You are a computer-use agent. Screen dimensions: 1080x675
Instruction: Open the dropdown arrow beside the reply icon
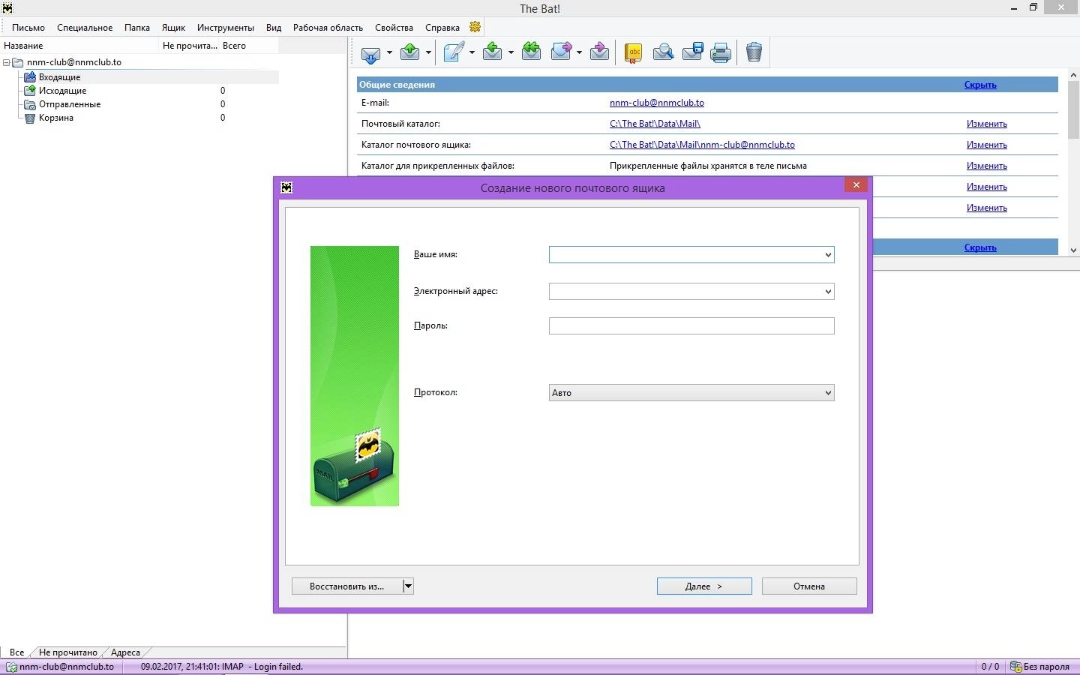coord(511,52)
